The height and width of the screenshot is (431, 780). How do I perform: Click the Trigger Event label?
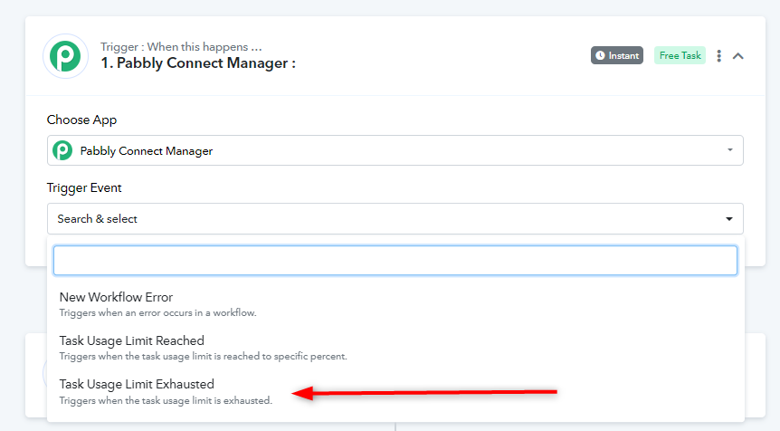coord(84,187)
